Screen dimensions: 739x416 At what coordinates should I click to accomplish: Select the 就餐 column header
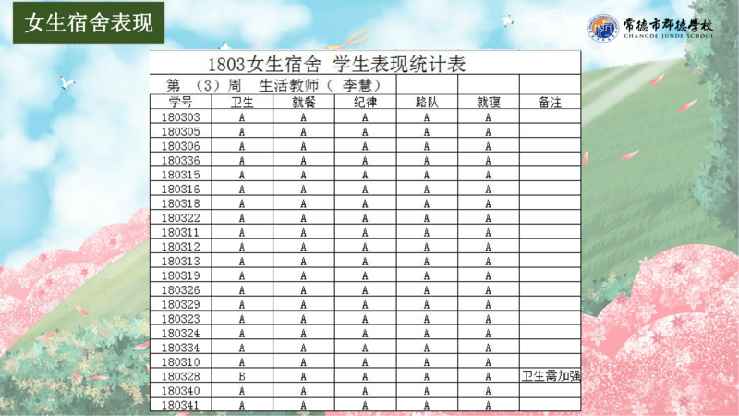click(x=304, y=102)
